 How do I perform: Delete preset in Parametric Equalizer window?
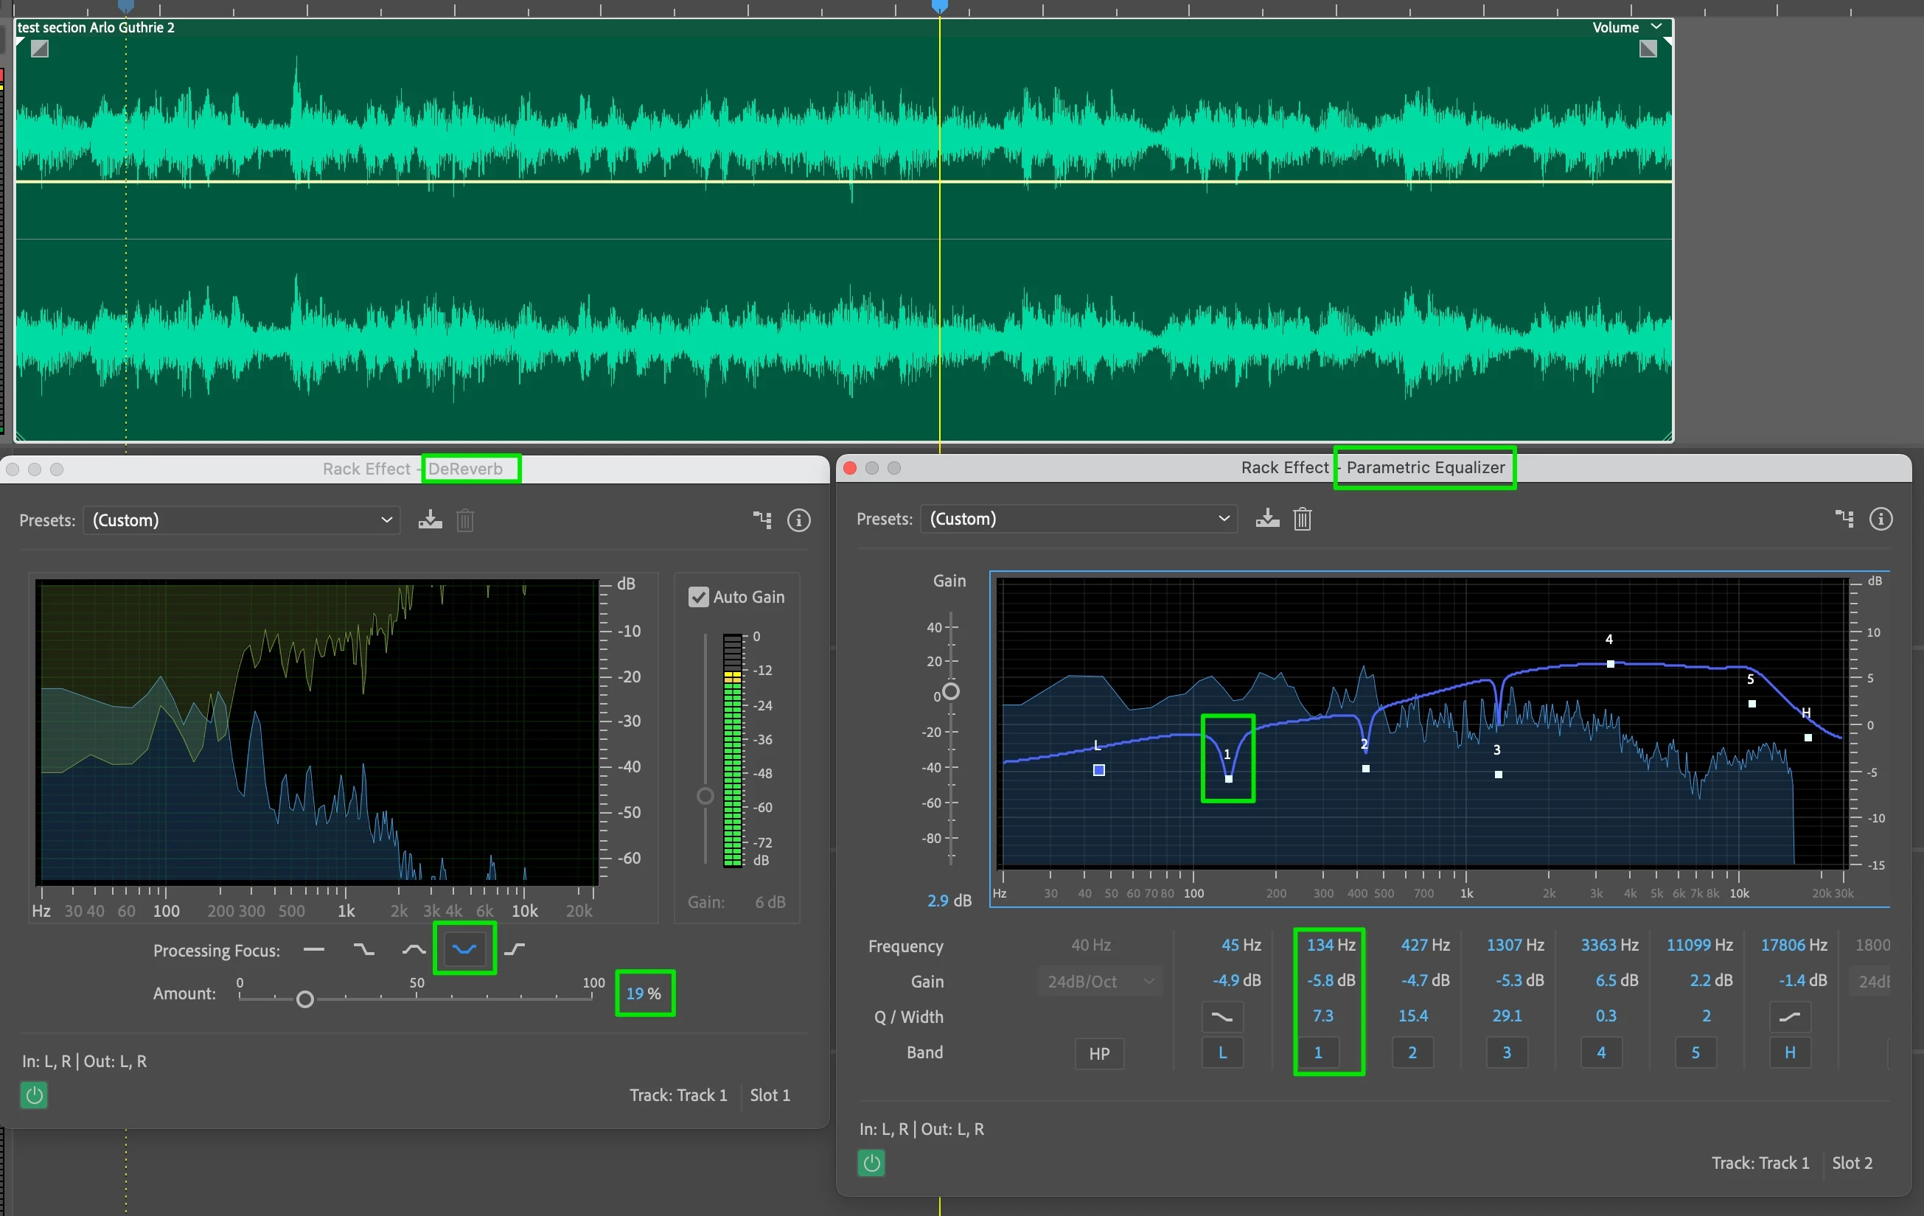pyautogui.click(x=1303, y=520)
